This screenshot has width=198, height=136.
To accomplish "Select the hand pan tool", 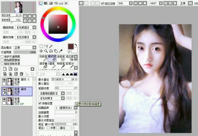I will coord(56,51).
